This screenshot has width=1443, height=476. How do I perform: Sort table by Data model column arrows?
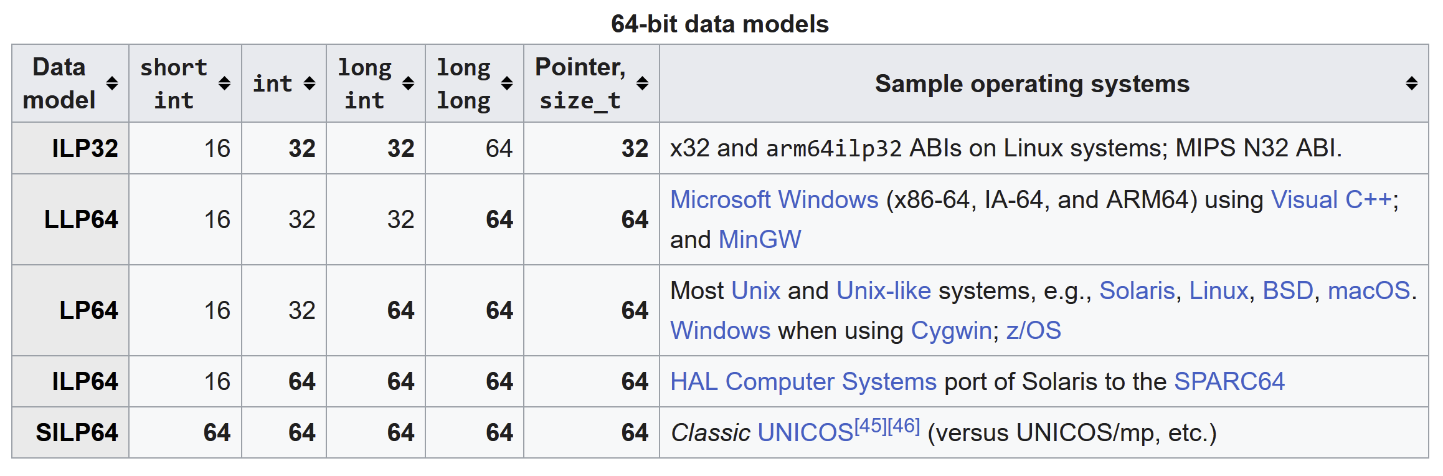(112, 83)
